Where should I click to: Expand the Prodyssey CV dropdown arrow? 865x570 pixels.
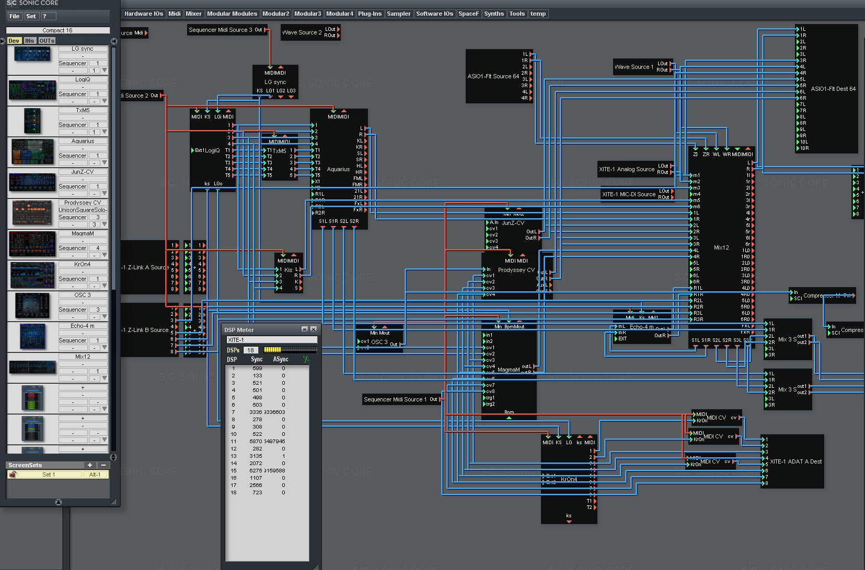coord(105,224)
